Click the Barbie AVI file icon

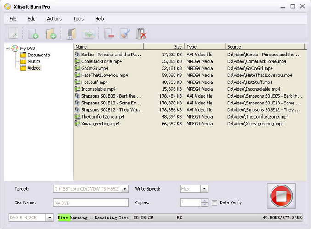click(77, 55)
